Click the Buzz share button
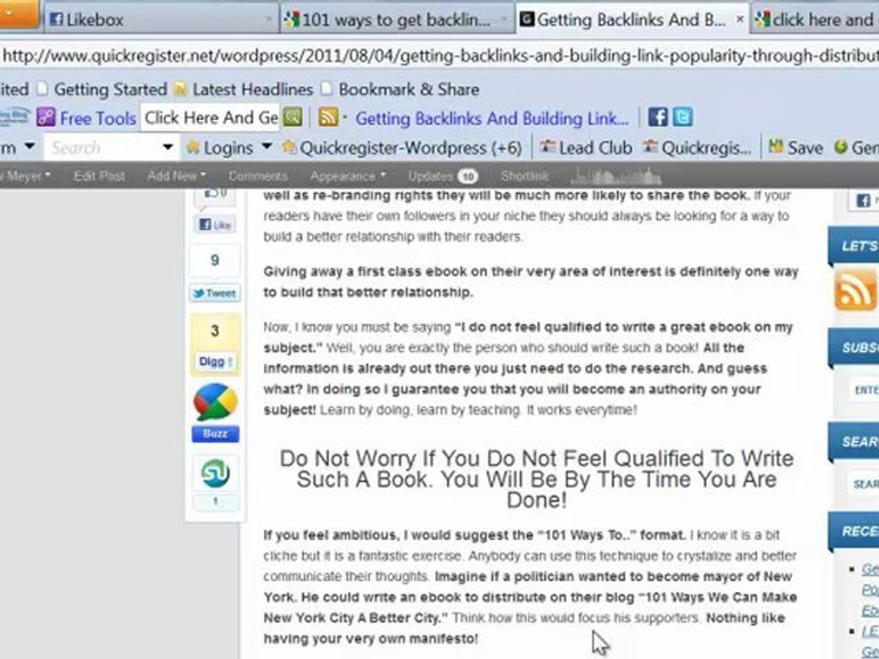Screen dimensions: 879x659 pos(215,434)
